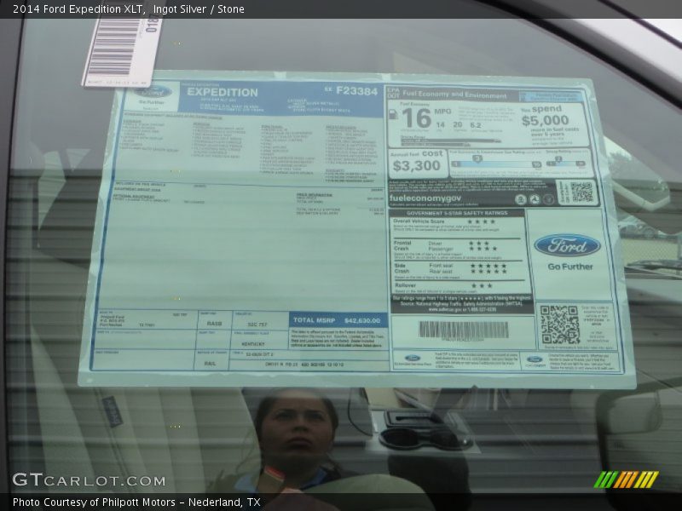Image resolution: width=682 pixels, height=511 pixels.
Task: Click the fuel economy rating slider bar
Action: pyautogui.click(x=496, y=164)
